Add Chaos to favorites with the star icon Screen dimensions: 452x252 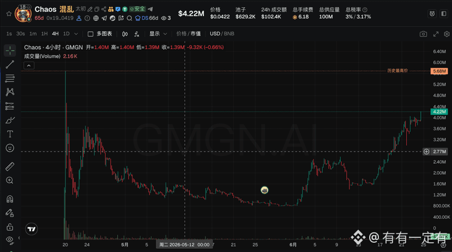(x=9, y=14)
